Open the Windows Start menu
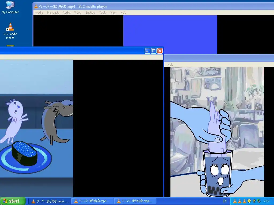274x205 pixels. [x=13, y=201]
